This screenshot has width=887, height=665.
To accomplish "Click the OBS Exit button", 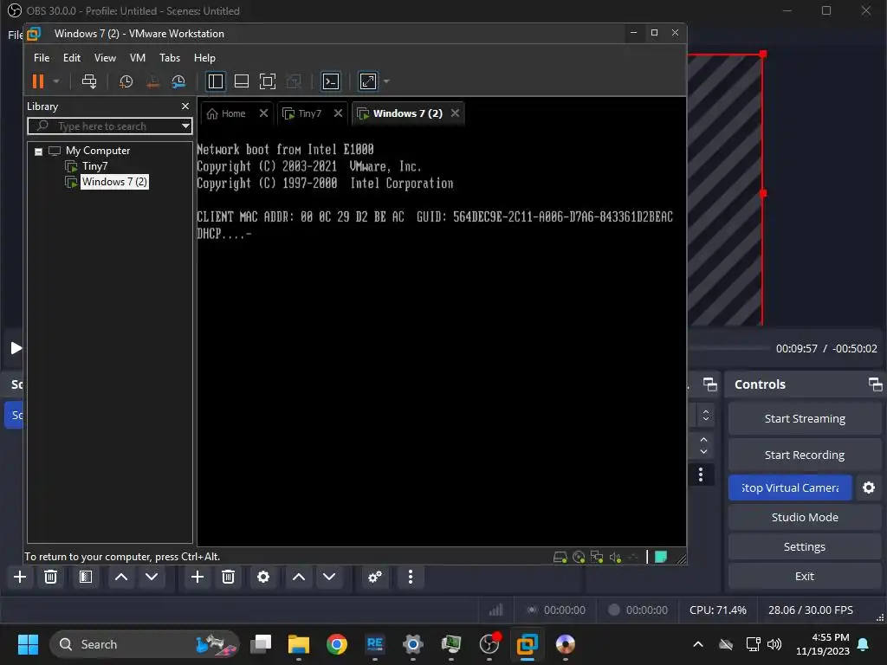I will (x=805, y=576).
